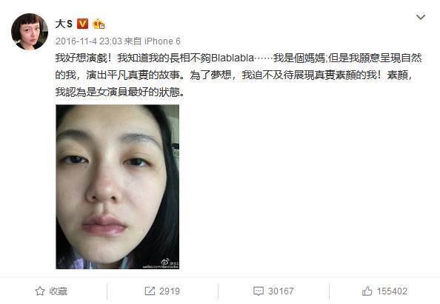Click the star favorite icon

[40, 291]
